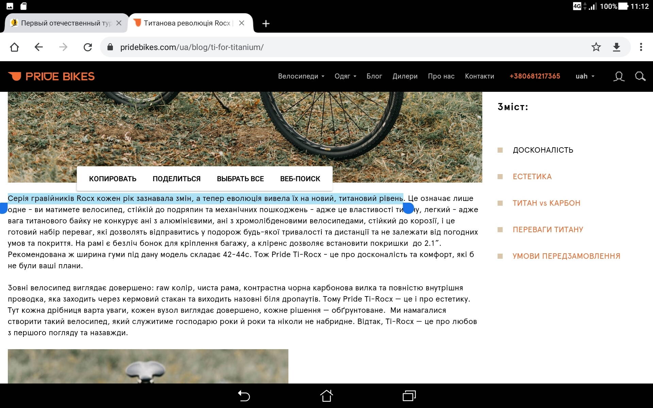The image size is (653, 408).
Task: Click the download icon in the address bar
Action: 617,47
